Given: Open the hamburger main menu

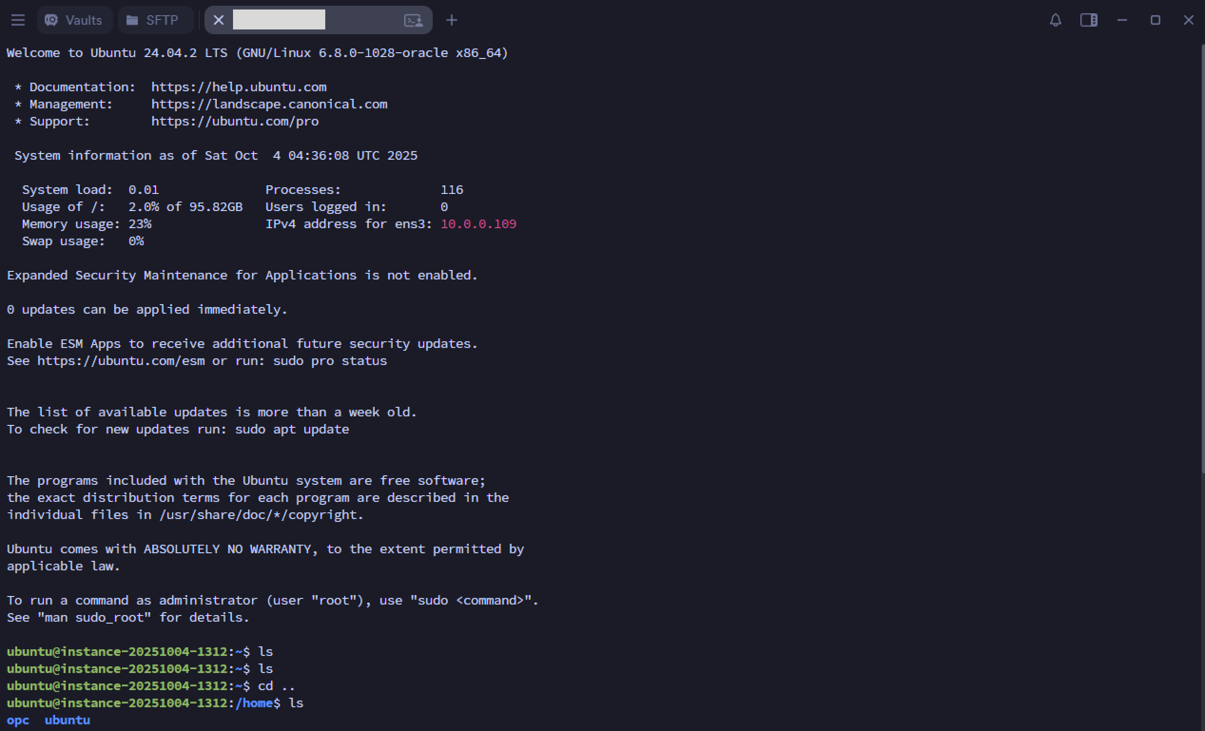Looking at the screenshot, I should coord(18,20).
